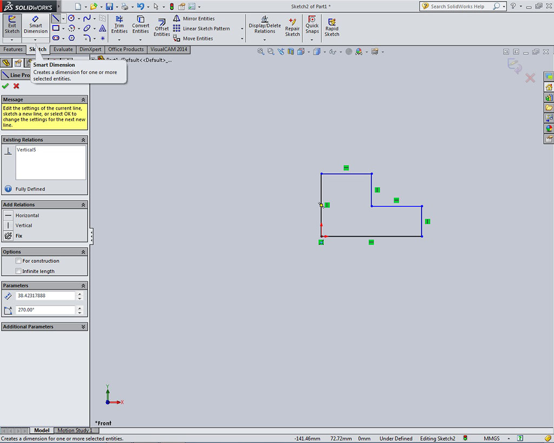Switch to the Evaluate tab
Image resolution: width=554 pixels, height=443 pixels.
[63, 49]
